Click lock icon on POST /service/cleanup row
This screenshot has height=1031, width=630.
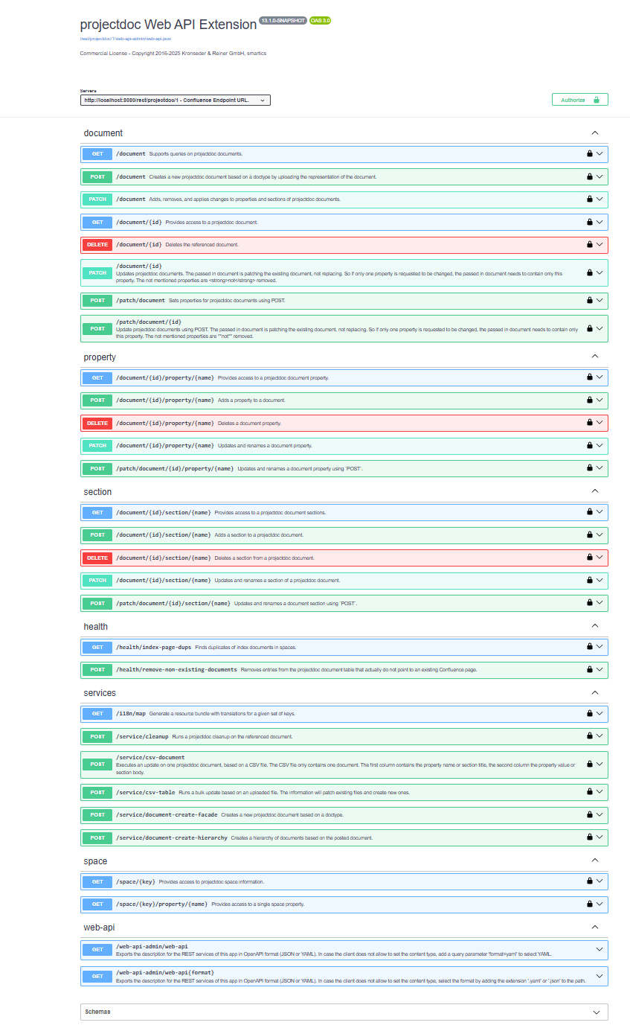click(x=589, y=736)
